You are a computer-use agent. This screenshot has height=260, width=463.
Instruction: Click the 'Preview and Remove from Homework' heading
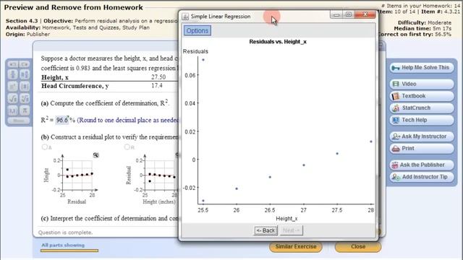[74, 7]
